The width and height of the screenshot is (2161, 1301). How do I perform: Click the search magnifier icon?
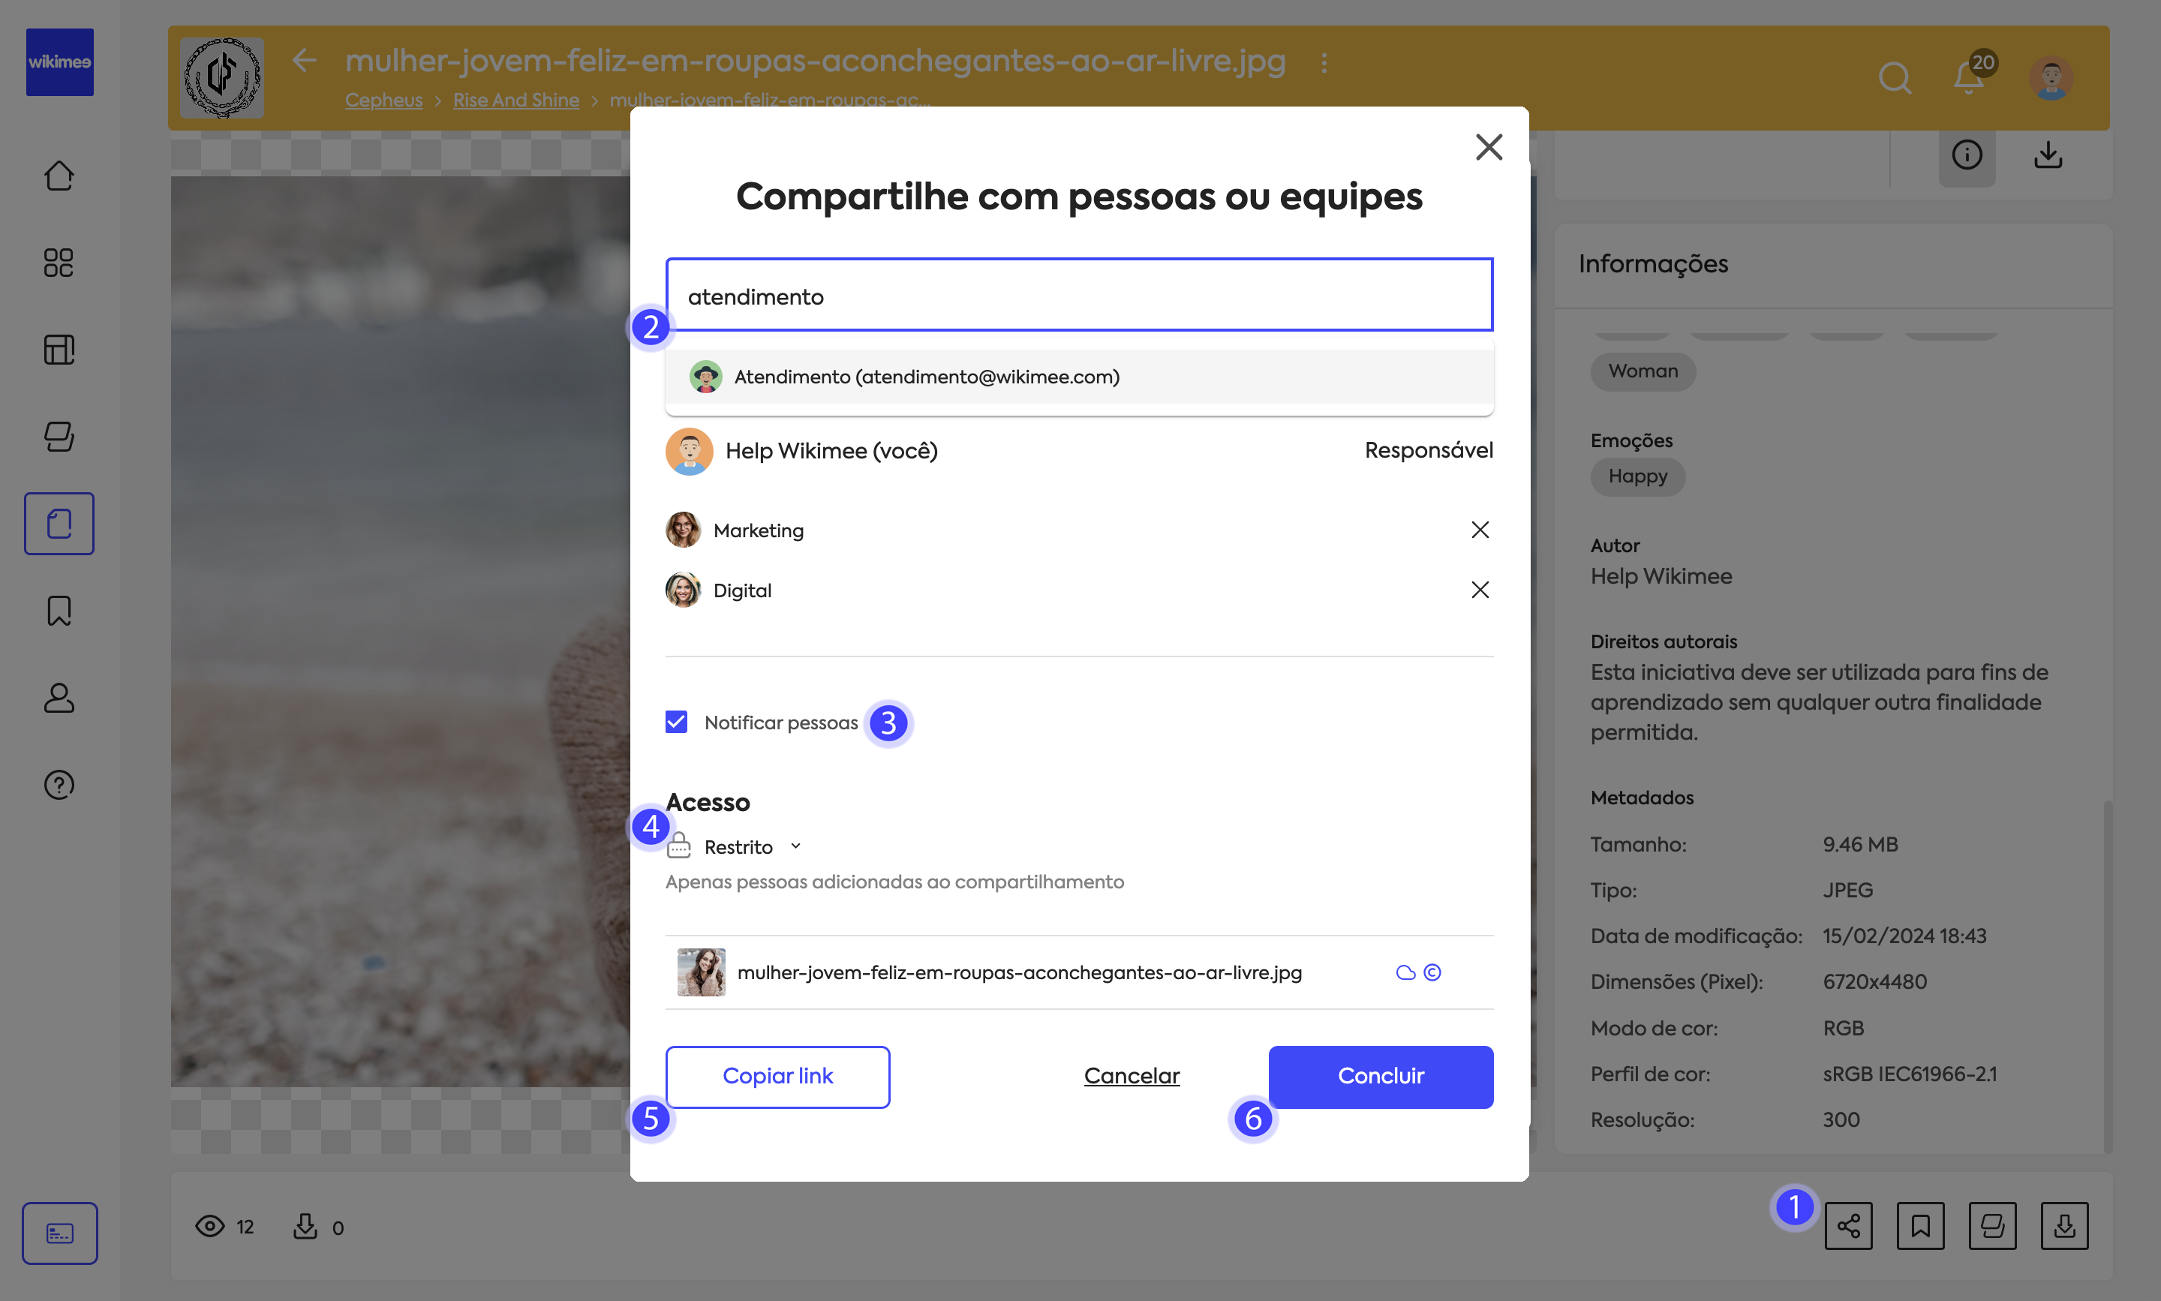(1895, 77)
